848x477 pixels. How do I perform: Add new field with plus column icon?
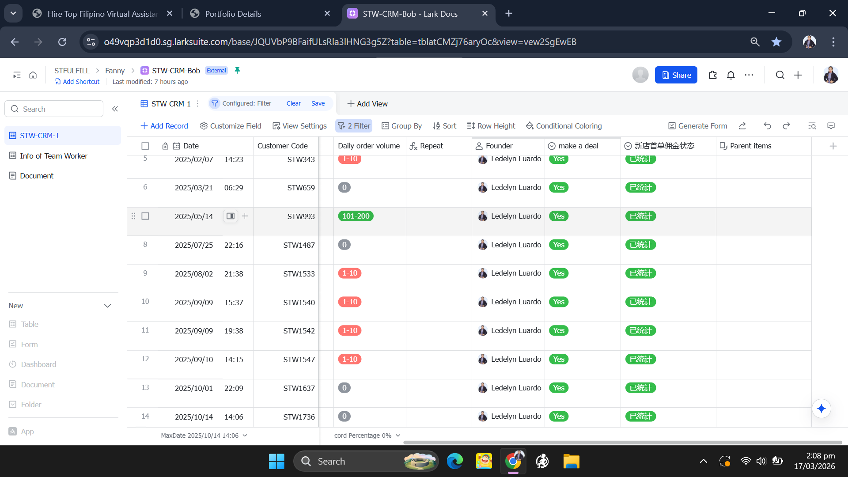833,146
